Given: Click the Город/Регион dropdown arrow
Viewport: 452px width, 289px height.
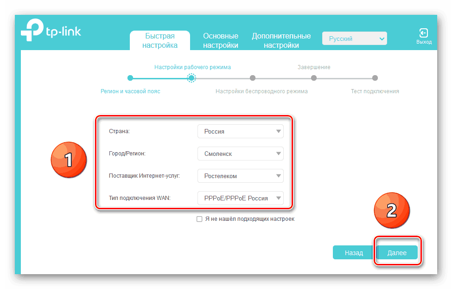Looking at the screenshot, I should (x=279, y=154).
